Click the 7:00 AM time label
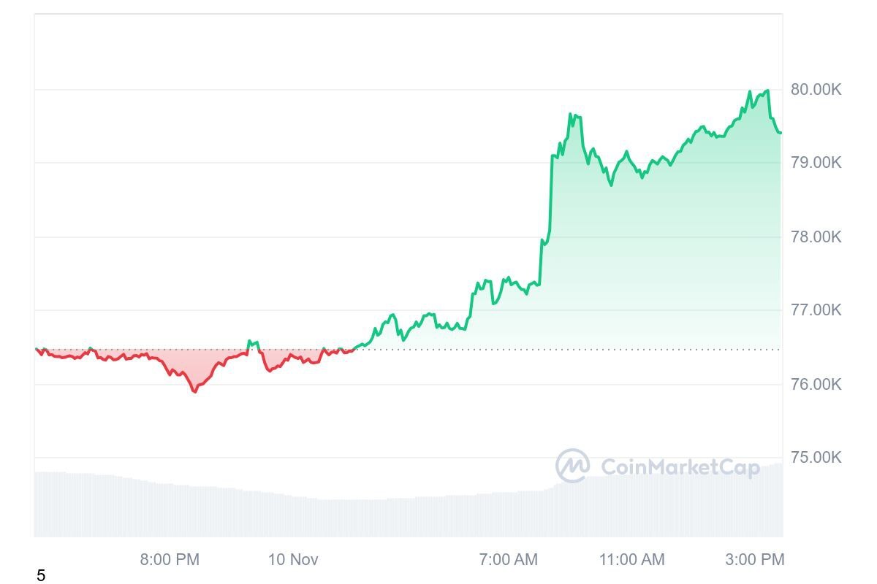 point(508,560)
